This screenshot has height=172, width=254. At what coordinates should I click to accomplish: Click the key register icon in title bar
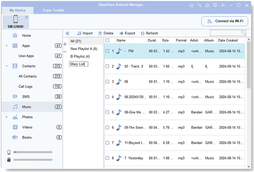point(199,5)
